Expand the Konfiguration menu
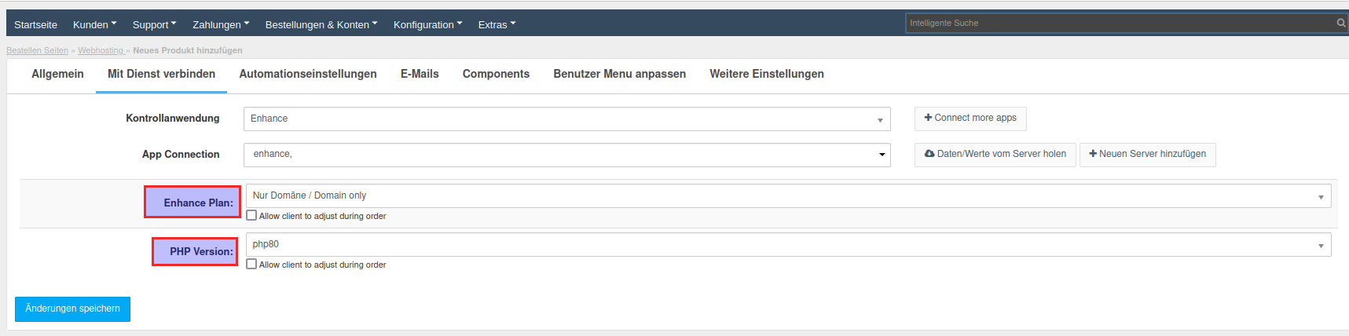Viewport: 1349px width, 336px height. click(x=427, y=24)
